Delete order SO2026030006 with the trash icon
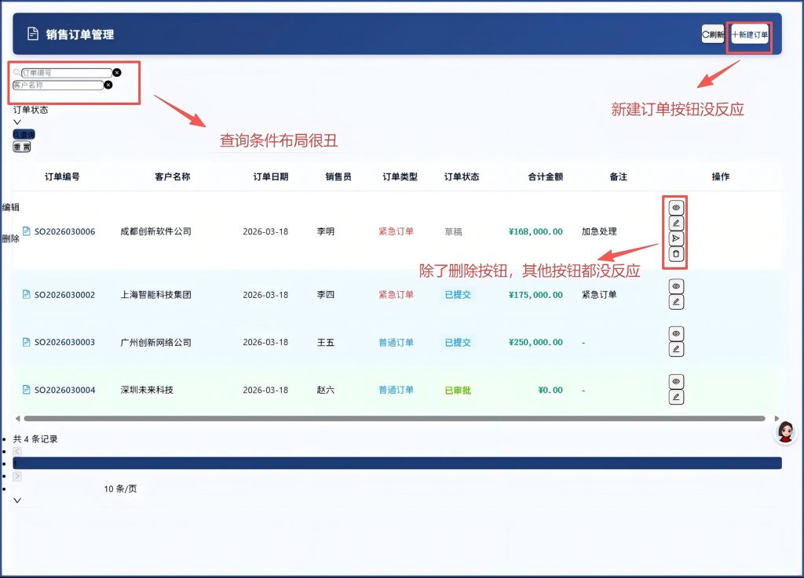 click(x=676, y=254)
